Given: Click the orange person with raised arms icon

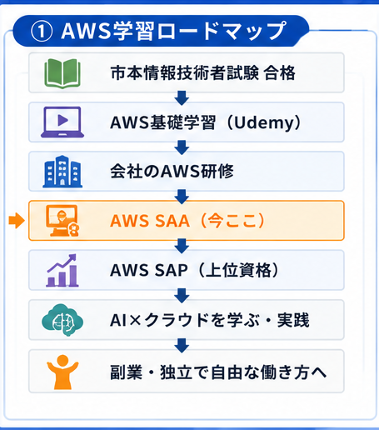Looking at the screenshot, I should (x=62, y=372).
